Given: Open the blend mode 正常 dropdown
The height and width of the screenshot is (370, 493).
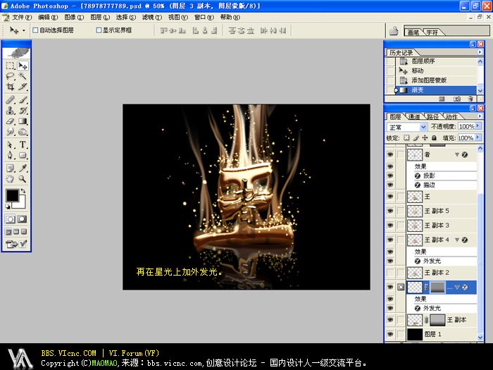Looking at the screenshot, I should [423, 127].
